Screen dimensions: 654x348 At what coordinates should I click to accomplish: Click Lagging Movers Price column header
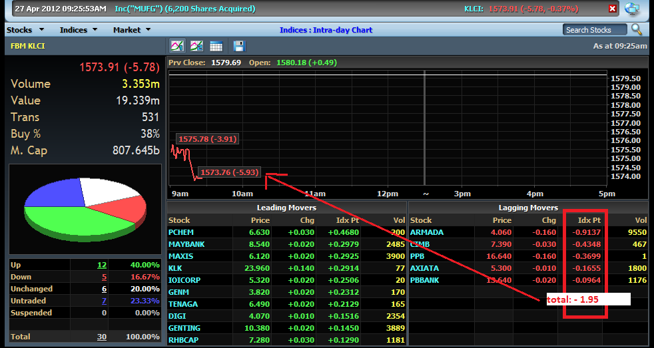501,220
